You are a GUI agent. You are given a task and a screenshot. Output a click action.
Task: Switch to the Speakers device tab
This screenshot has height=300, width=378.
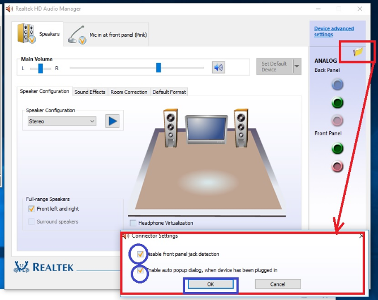coord(37,33)
